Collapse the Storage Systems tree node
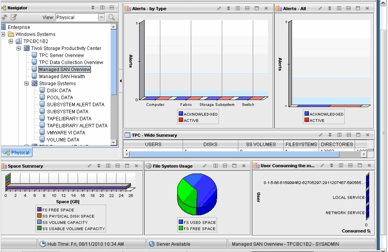 (x=27, y=83)
